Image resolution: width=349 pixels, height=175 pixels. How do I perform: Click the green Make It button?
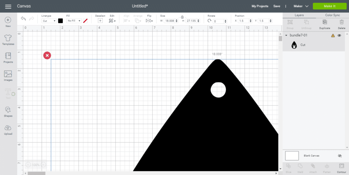[x=329, y=6]
